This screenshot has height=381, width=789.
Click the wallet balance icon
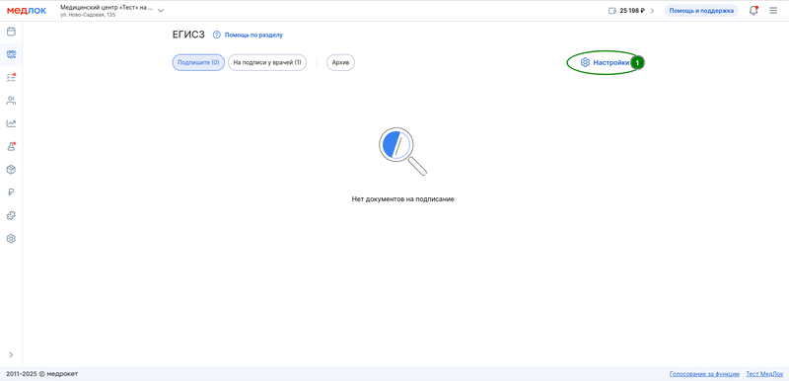click(612, 11)
